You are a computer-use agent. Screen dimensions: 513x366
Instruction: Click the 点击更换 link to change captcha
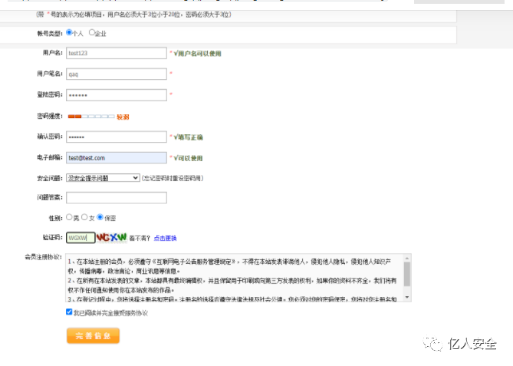pos(165,239)
